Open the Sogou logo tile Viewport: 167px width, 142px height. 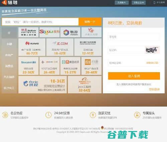(49, 32)
